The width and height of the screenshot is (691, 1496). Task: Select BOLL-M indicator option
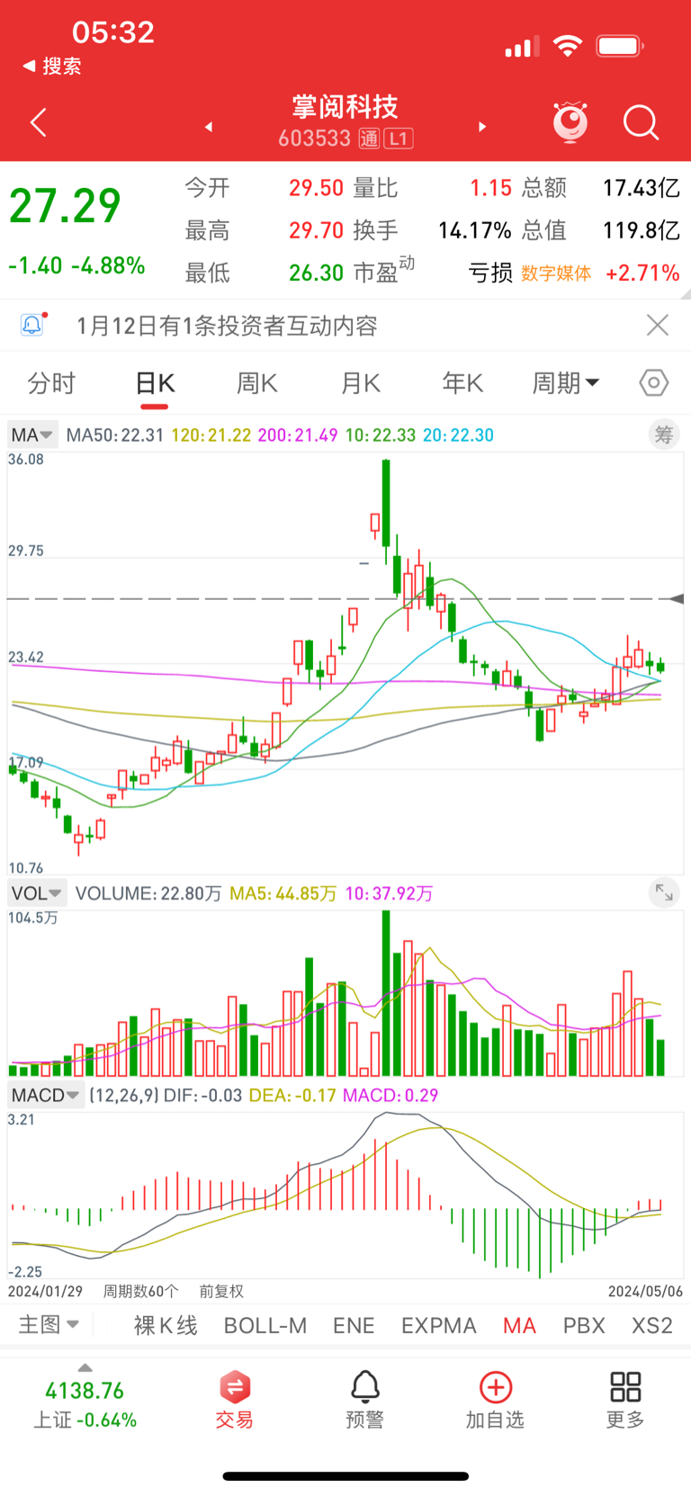pos(265,1325)
